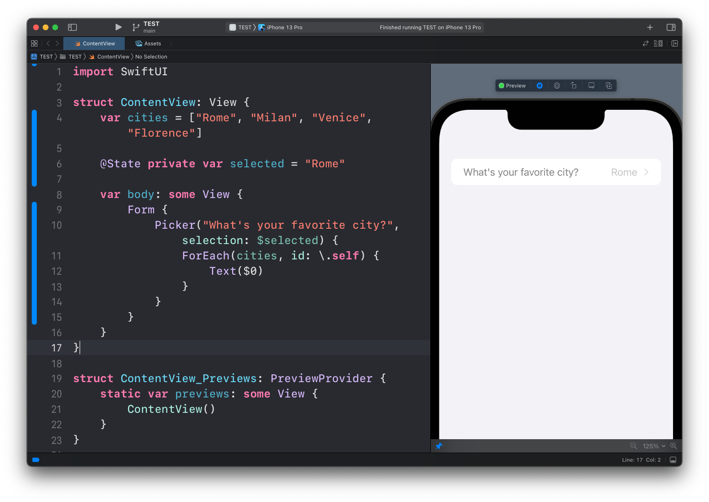
Task: Open the adjust editor options icon
Action: pyautogui.click(x=658, y=43)
